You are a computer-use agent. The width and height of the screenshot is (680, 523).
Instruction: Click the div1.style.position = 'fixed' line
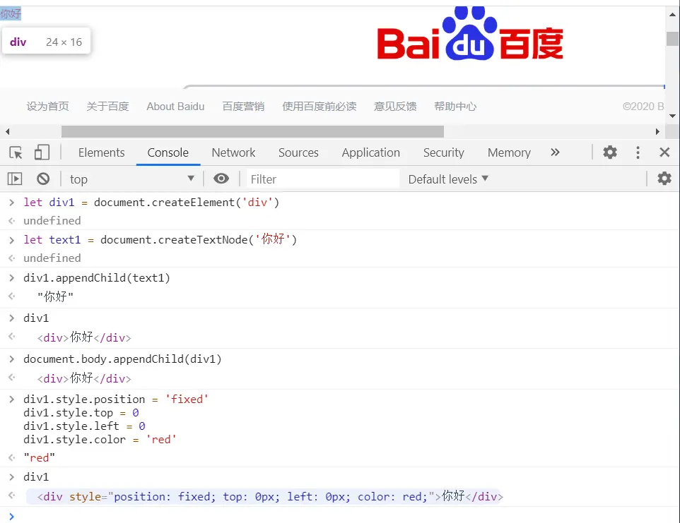coord(116,399)
